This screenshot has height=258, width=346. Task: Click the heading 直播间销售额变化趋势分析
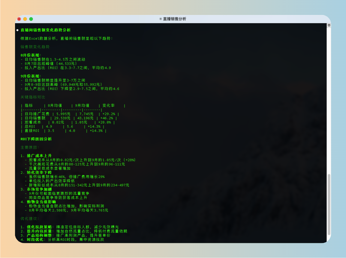coord(46,30)
